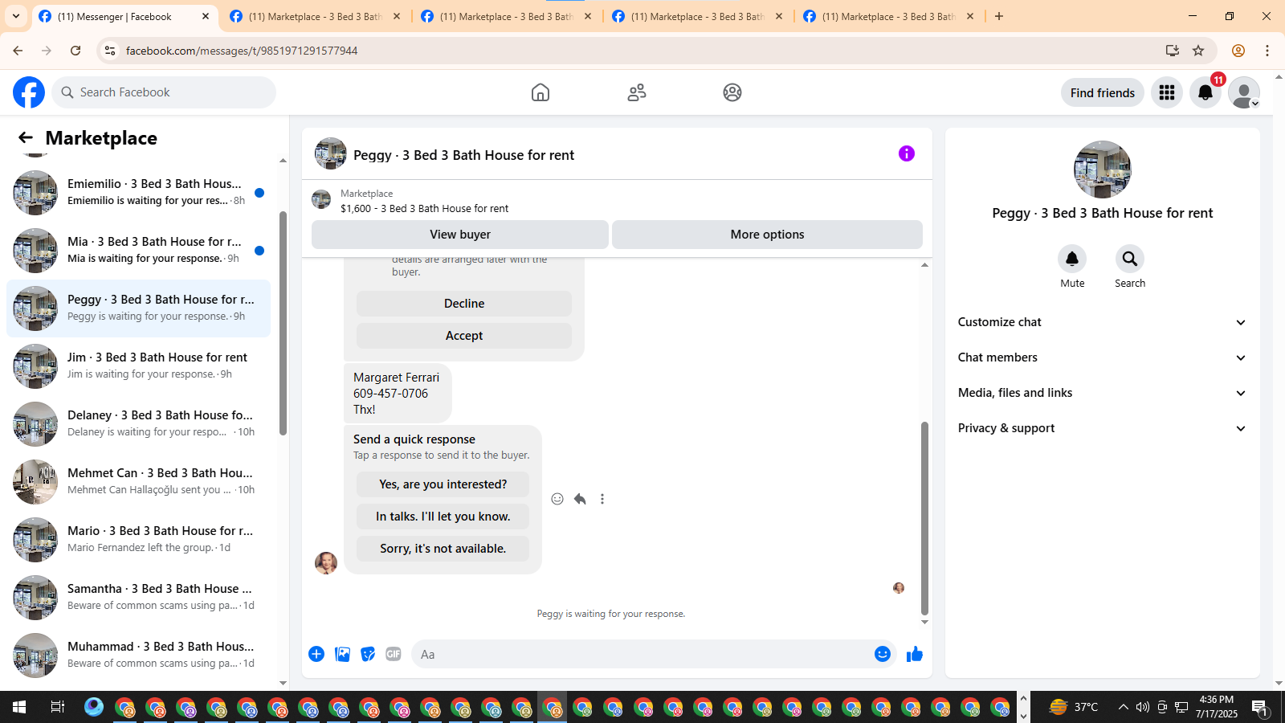The width and height of the screenshot is (1285, 723).
Task: Bookmark this page with the star icon
Action: 1198,51
